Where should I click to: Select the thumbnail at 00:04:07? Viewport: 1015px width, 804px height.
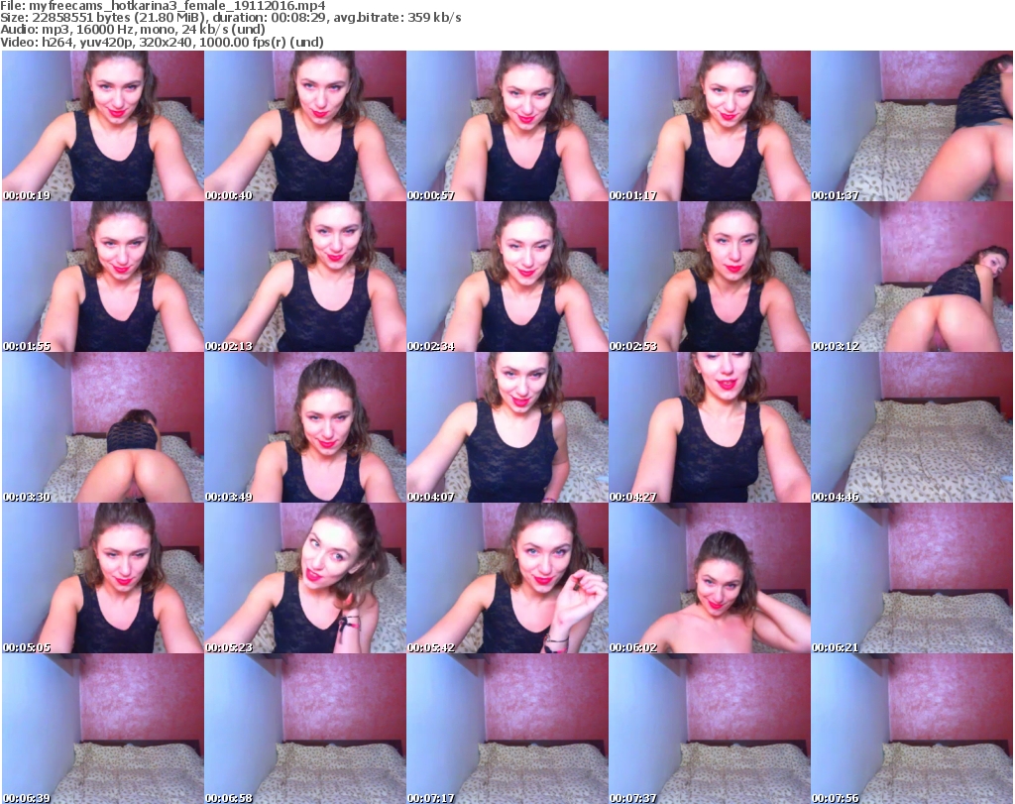[x=507, y=428]
